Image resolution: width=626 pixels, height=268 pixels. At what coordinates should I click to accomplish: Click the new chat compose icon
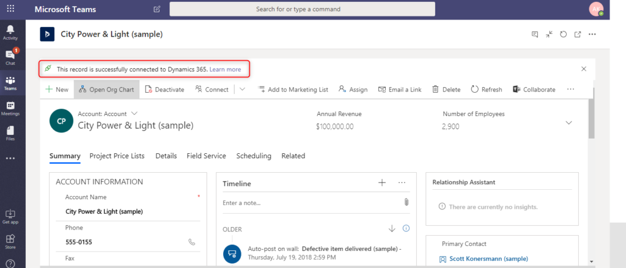point(157,9)
